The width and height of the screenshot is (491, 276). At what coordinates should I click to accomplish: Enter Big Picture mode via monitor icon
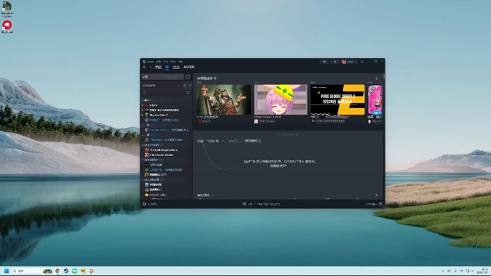(362, 62)
